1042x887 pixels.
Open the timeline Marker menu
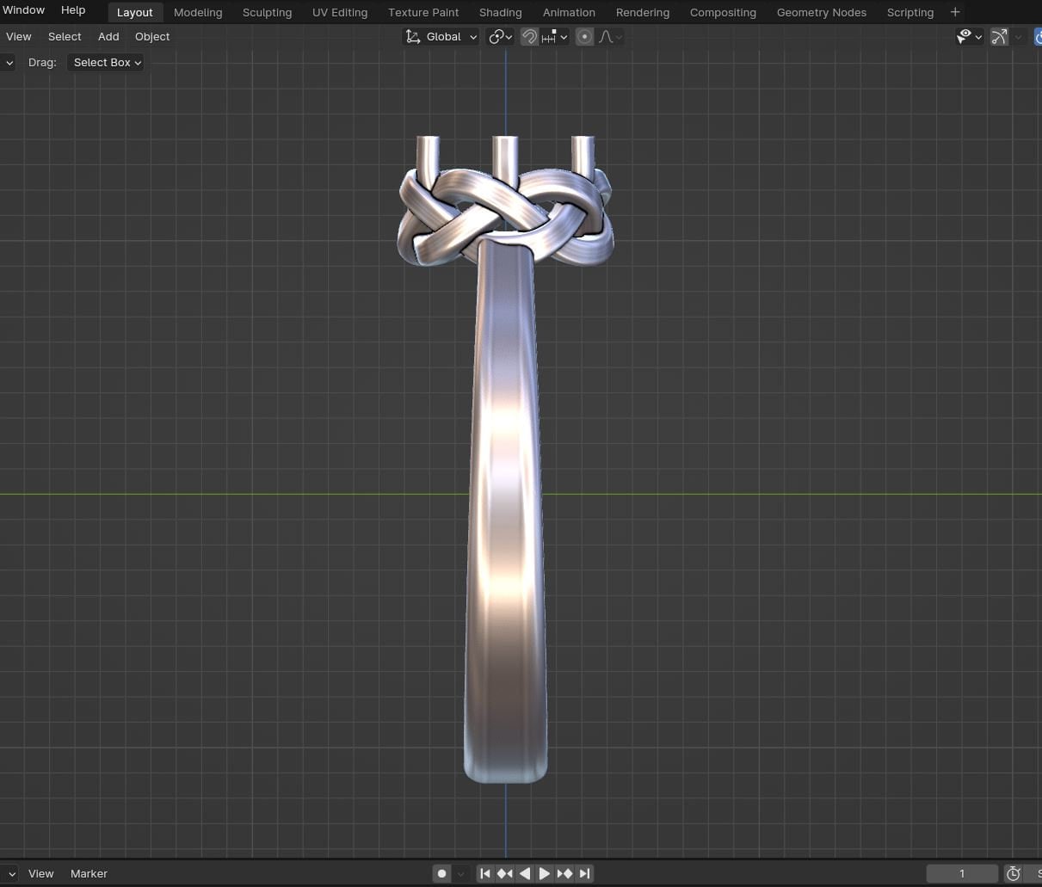click(89, 873)
